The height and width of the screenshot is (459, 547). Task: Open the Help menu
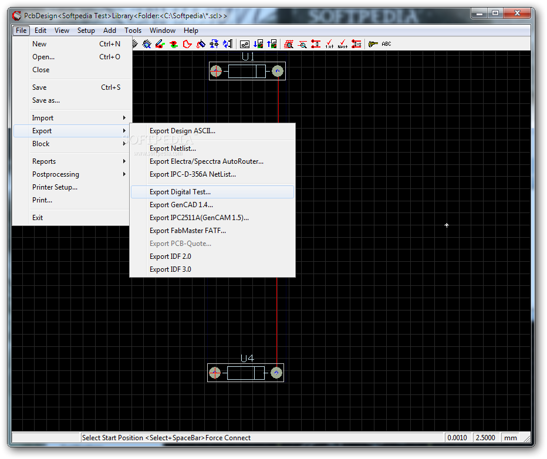[191, 31]
